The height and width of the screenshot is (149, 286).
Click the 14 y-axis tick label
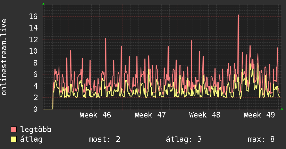tap(33, 28)
